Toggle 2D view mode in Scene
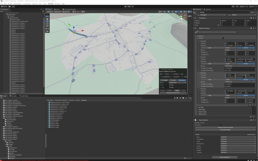258x161 pixels. pos(164,12)
